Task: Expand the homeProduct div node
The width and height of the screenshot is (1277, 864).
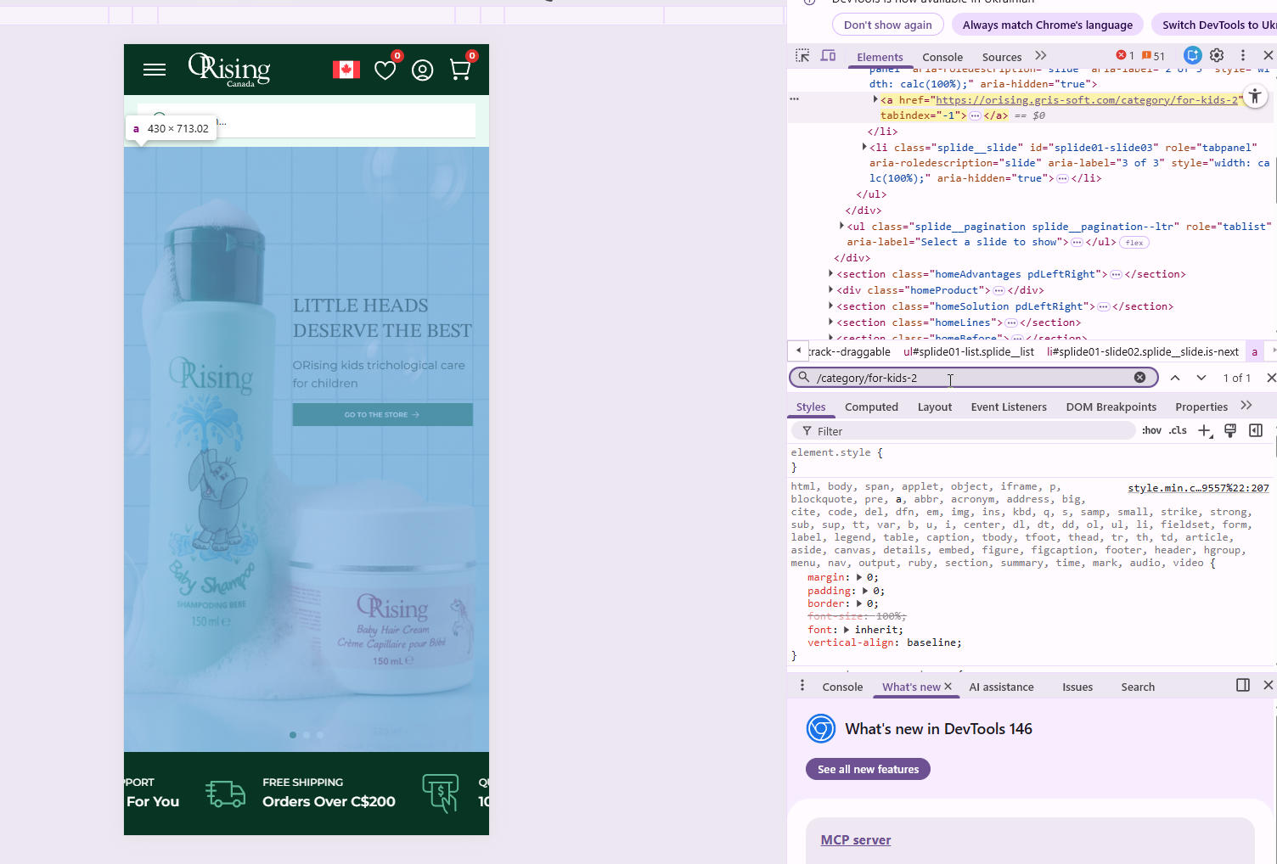Action: pos(831,289)
